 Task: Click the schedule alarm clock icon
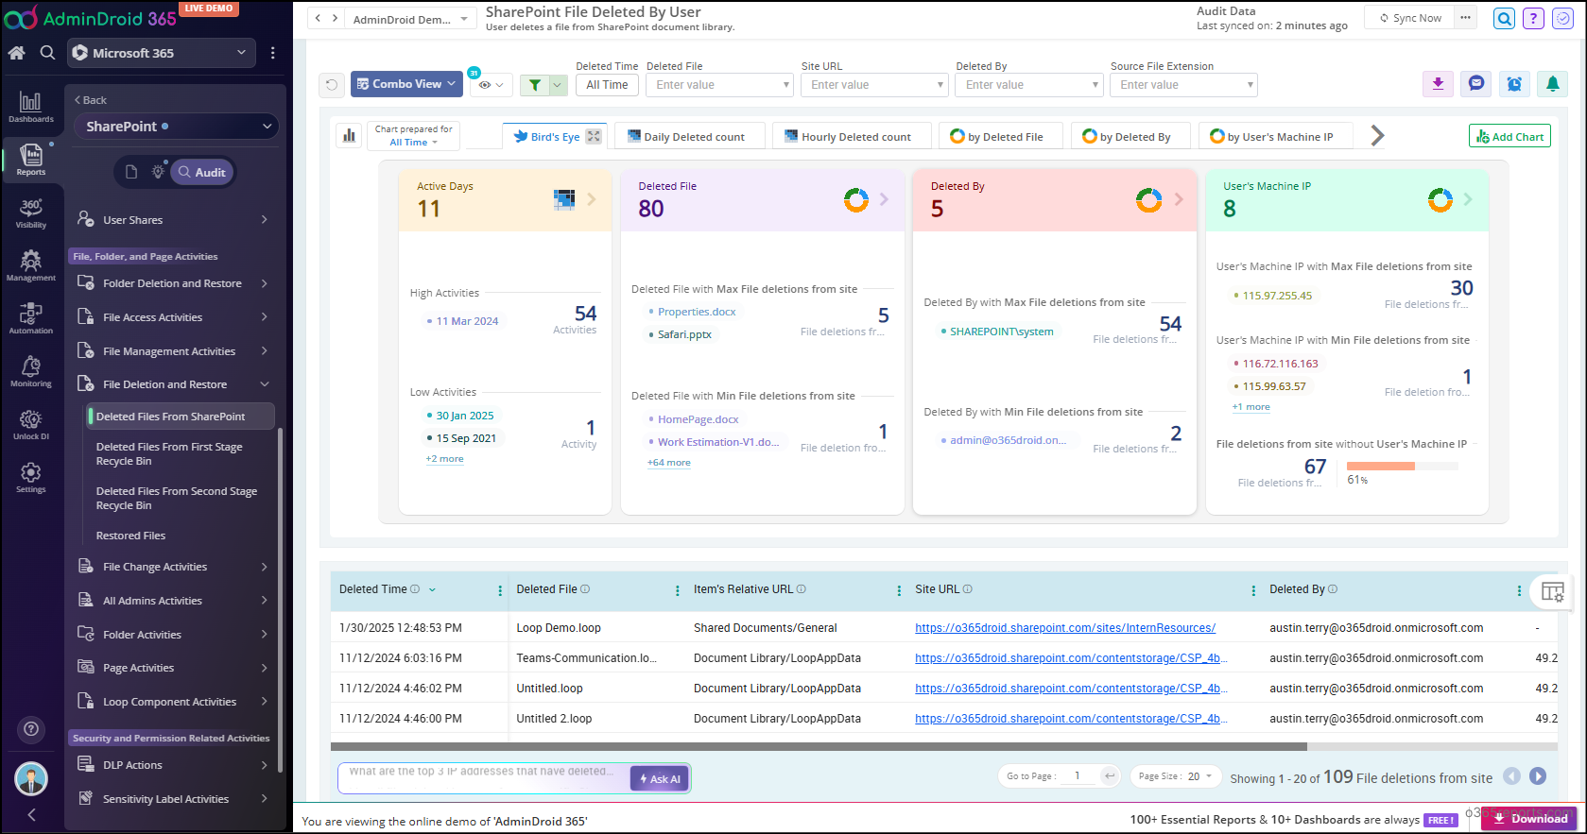[1514, 84]
